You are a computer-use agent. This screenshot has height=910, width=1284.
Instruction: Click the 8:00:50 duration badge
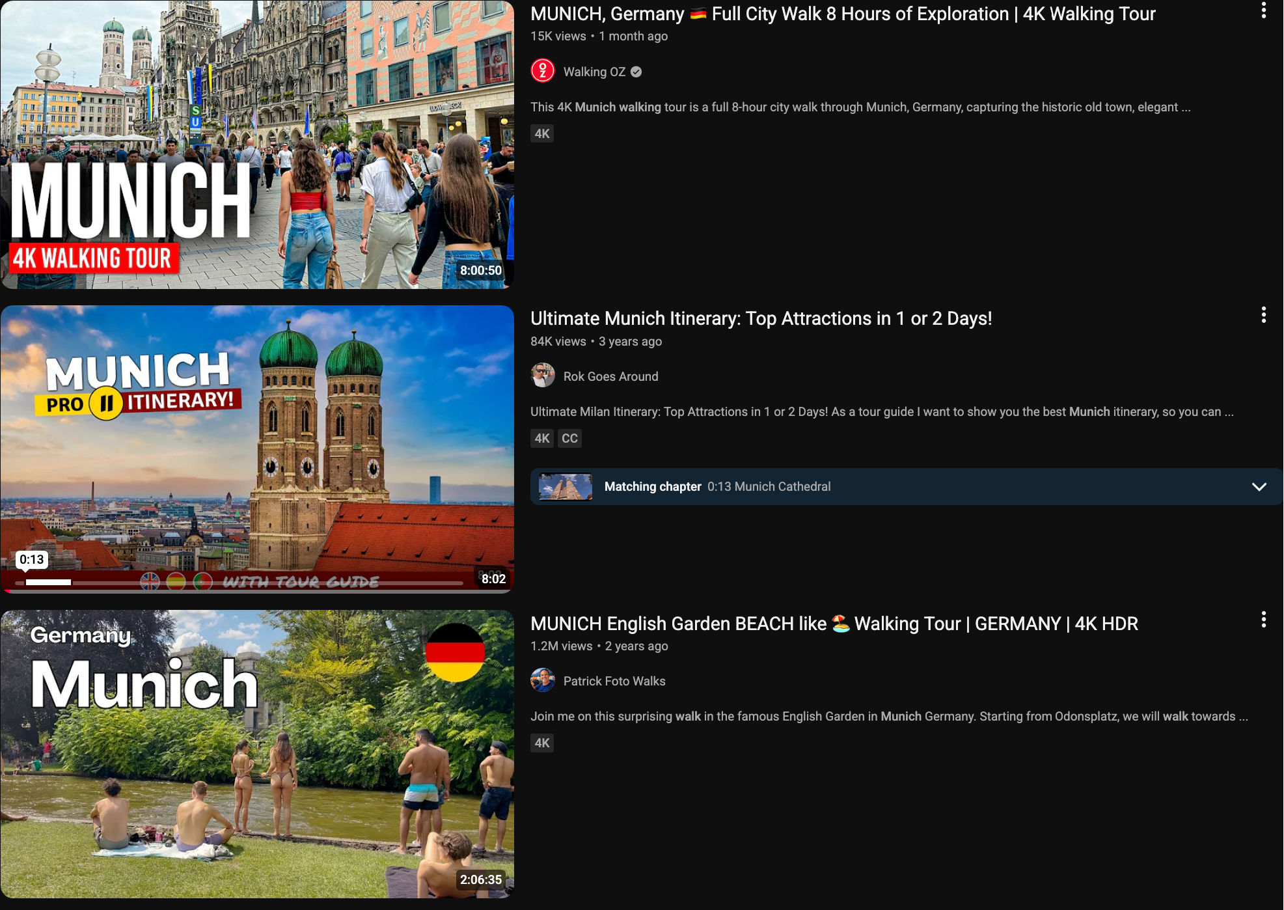click(x=481, y=270)
